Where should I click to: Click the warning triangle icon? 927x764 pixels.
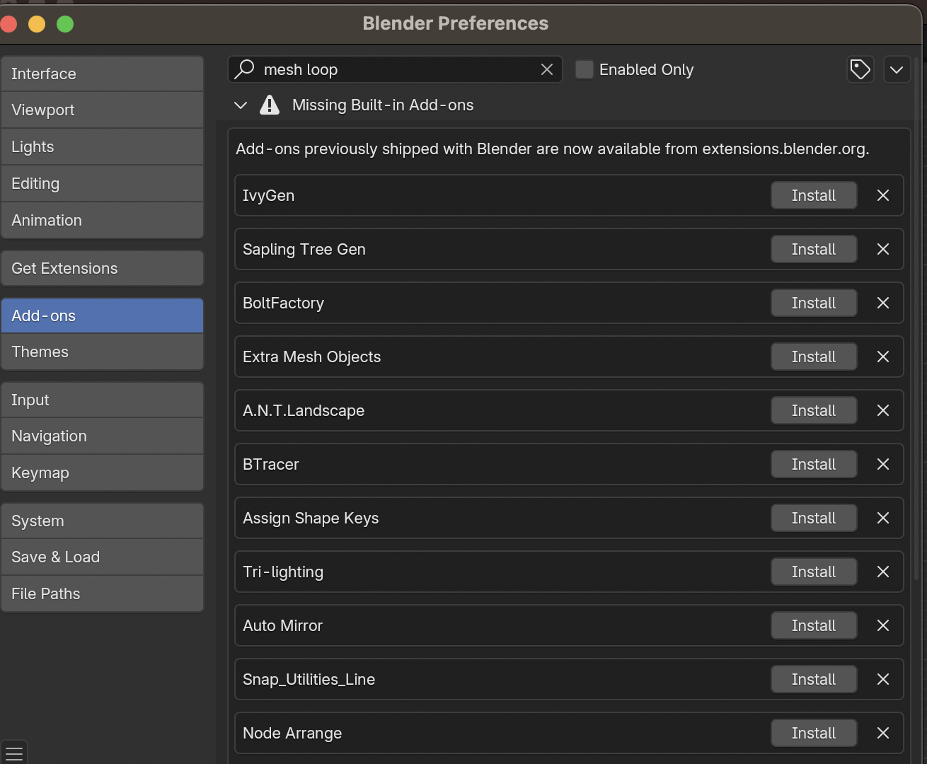pos(269,105)
